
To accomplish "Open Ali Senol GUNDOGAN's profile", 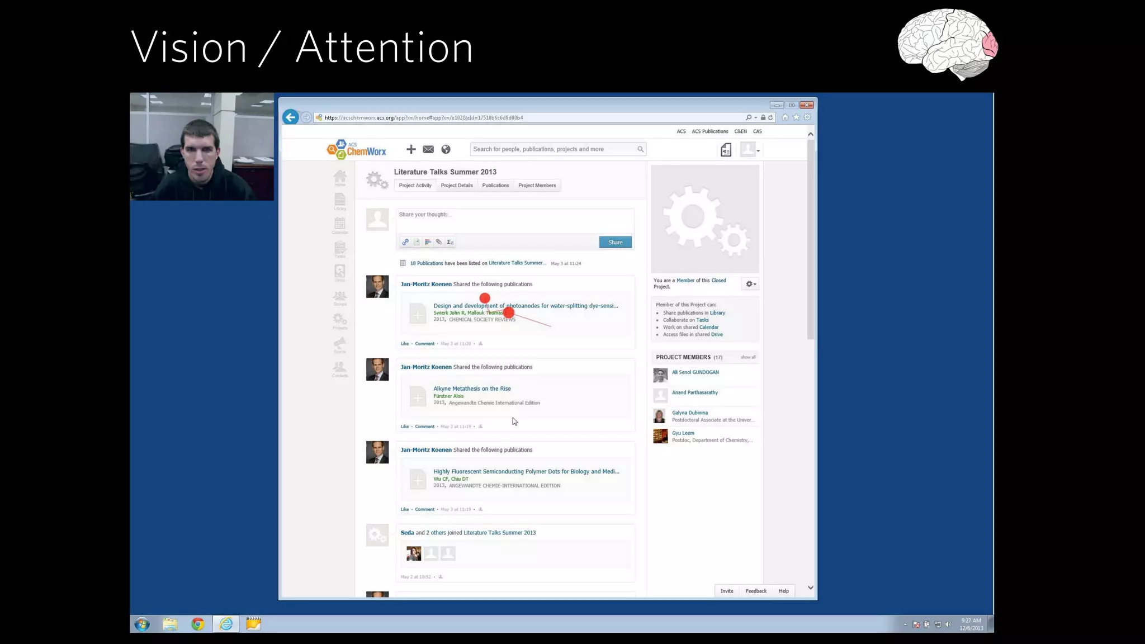I will 695,372.
